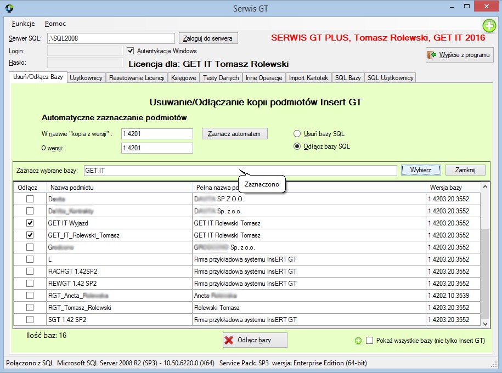Check the SGT 1.42 SP2 row checkbox
Viewport: 502px width, 373px height.
coord(30,320)
